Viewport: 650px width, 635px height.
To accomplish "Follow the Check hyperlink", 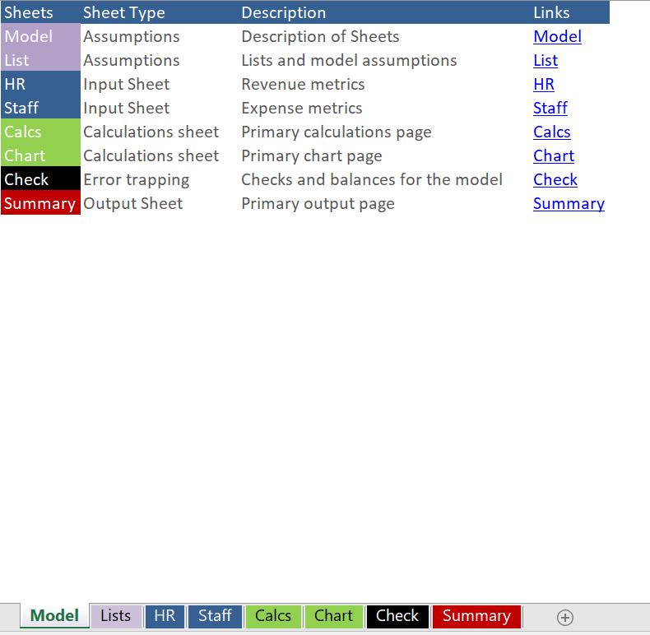I will click(555, 179).
